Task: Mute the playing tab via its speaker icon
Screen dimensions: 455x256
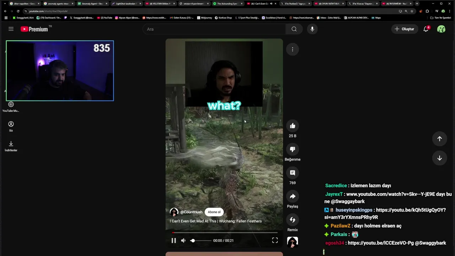Action: point(271,4)
